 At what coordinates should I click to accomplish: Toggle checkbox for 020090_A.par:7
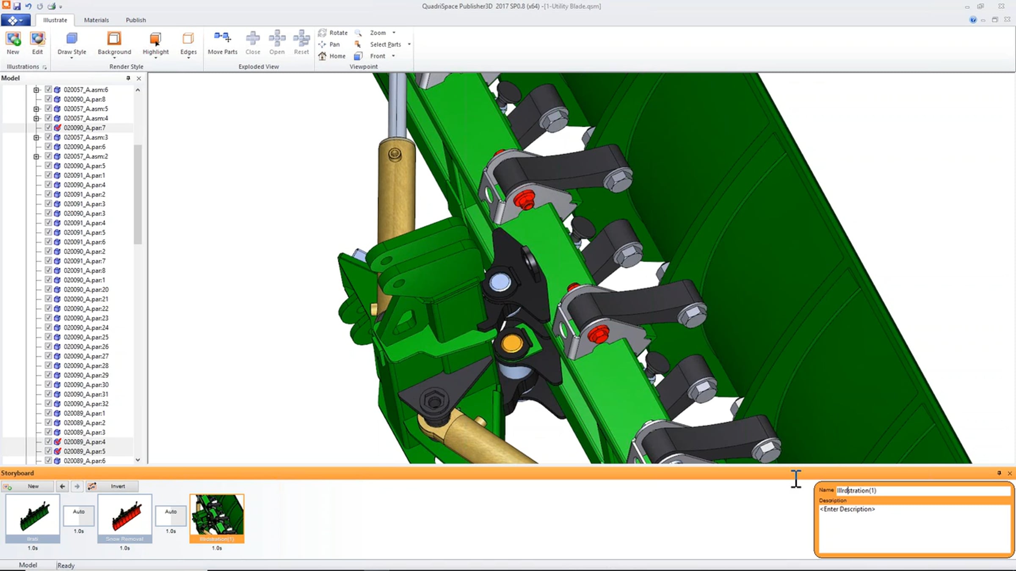(48, 127)
